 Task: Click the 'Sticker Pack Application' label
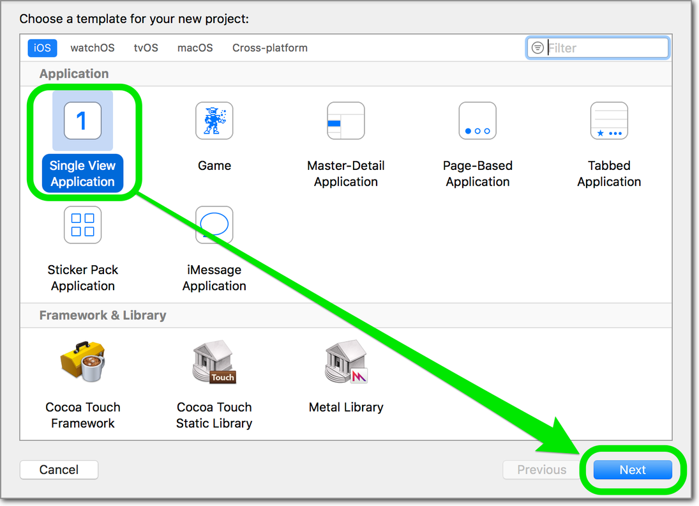[82, 277]
